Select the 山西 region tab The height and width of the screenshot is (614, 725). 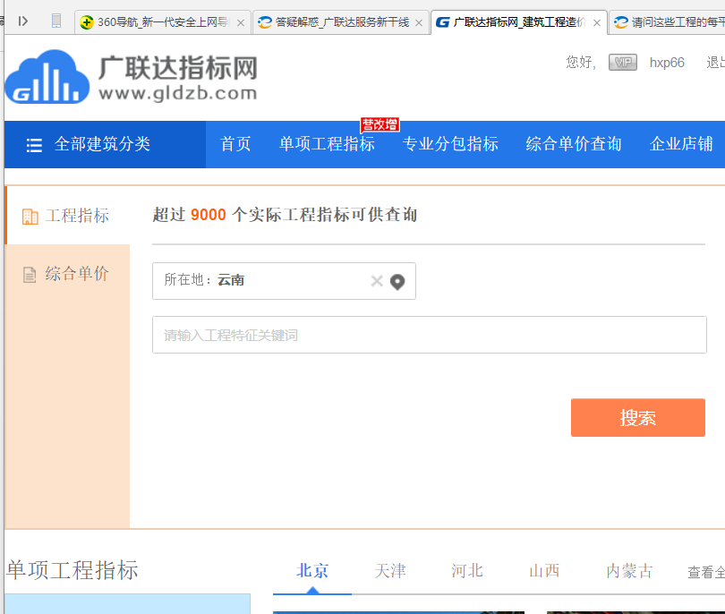(x=544, y=571)
